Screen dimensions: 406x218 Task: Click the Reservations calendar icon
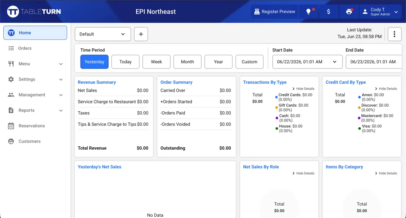11,126
